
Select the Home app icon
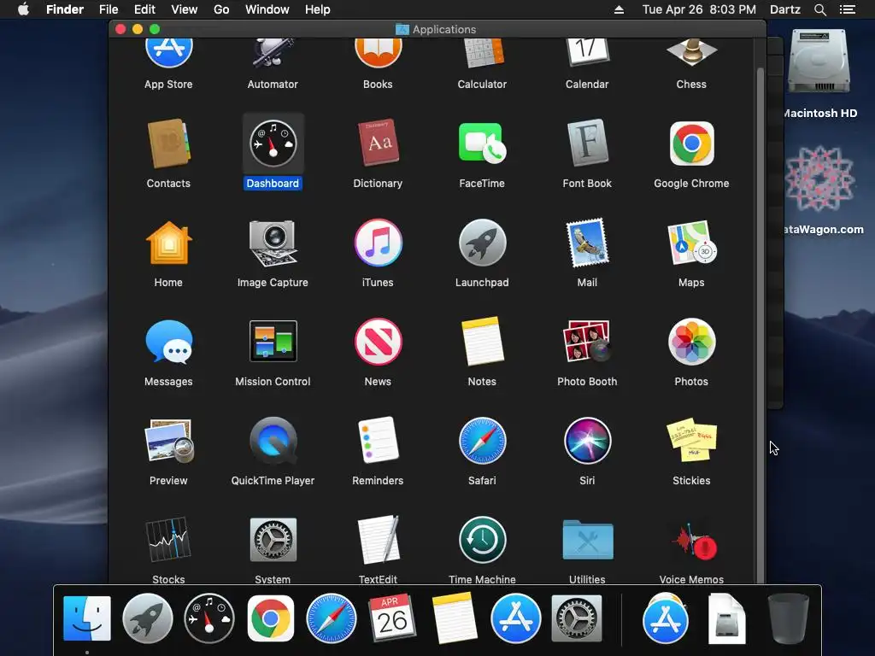tap(168, 243)
